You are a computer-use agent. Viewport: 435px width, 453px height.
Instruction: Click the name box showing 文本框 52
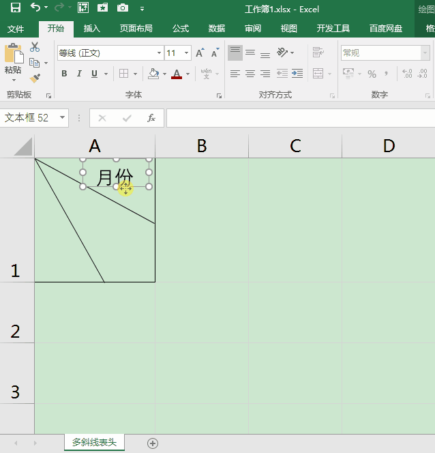30,117
